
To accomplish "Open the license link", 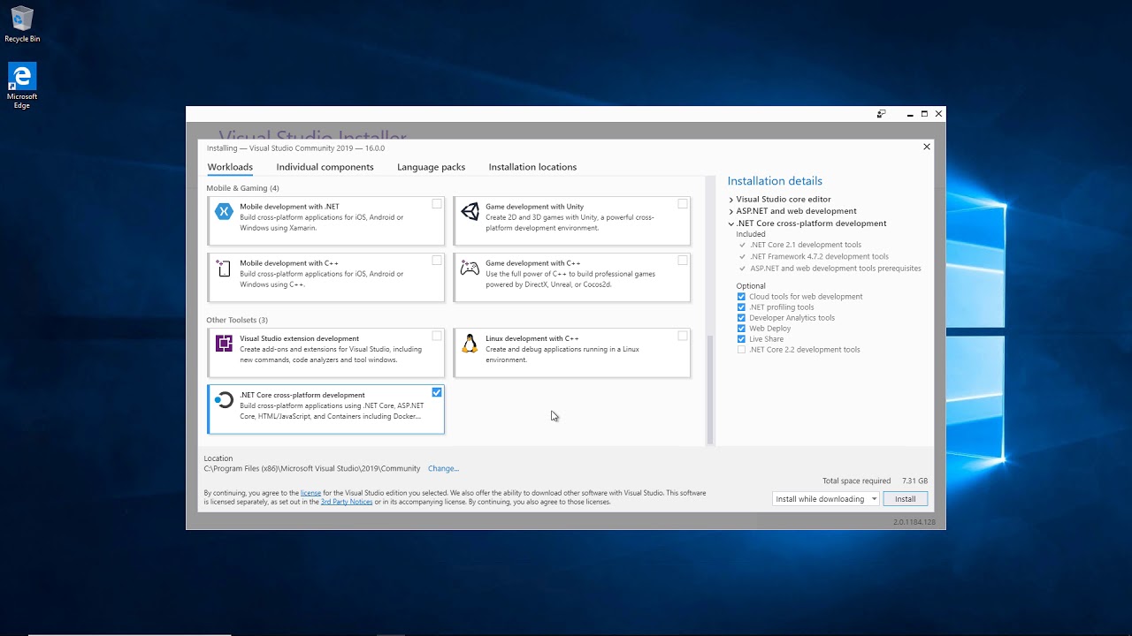I will click(310, 493).
